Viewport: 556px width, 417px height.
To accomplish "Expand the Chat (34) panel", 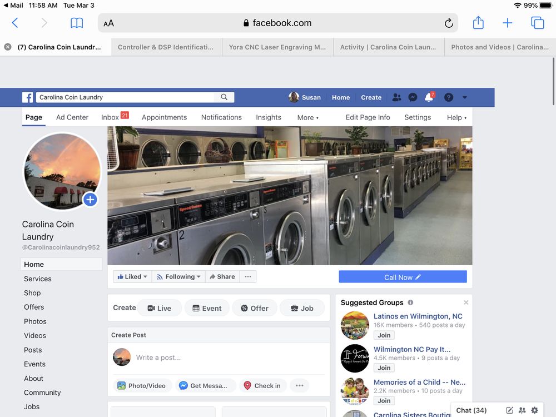I will click(x=471, y=410).
